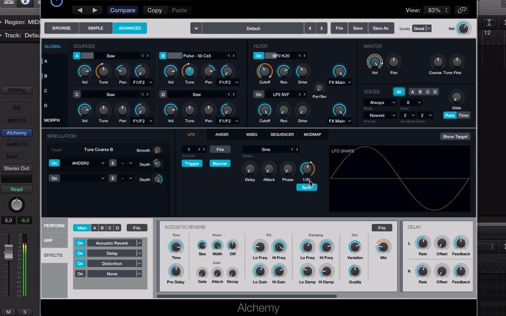This screenshot has height=316, width=506.
Task: Click the Copy button in plugin header
Action: point(155,11)
